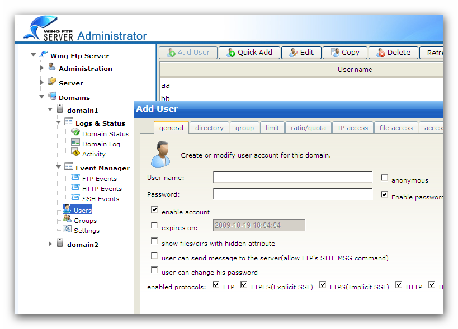Click the HTTP Events icon
Viewport: 458px width, 329px height.
click(x=75, y=187)
